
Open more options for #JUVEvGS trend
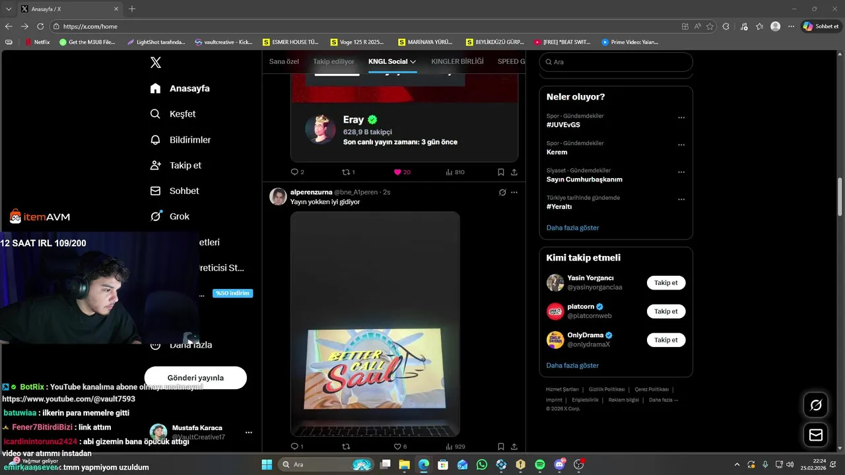pos(681,118)
